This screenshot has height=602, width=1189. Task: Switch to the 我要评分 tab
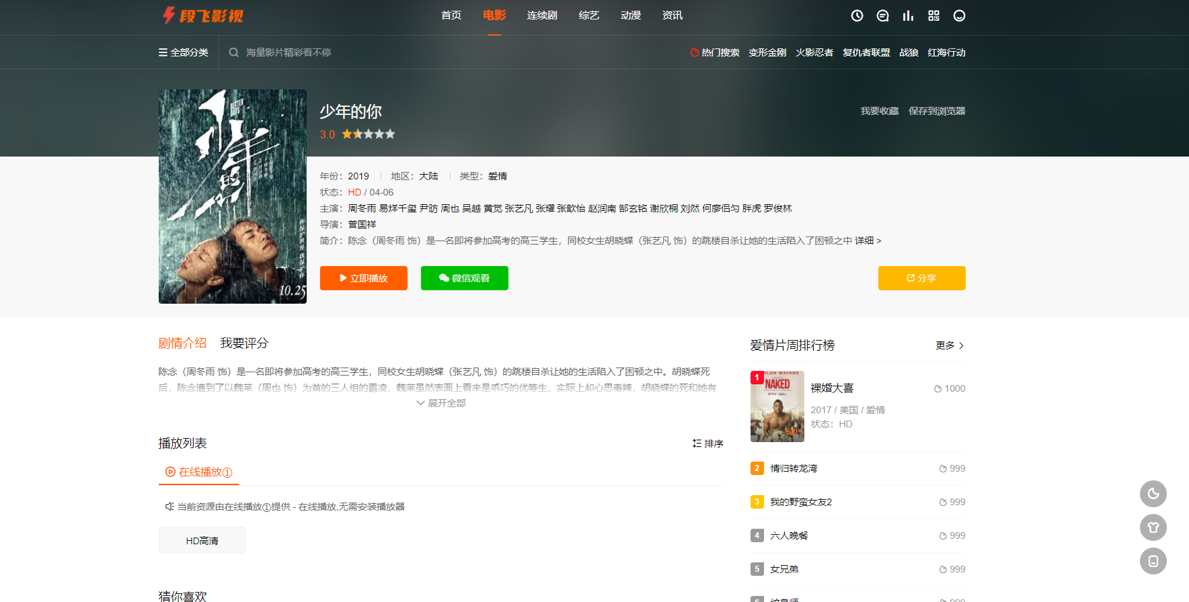[x=244, y=343]
